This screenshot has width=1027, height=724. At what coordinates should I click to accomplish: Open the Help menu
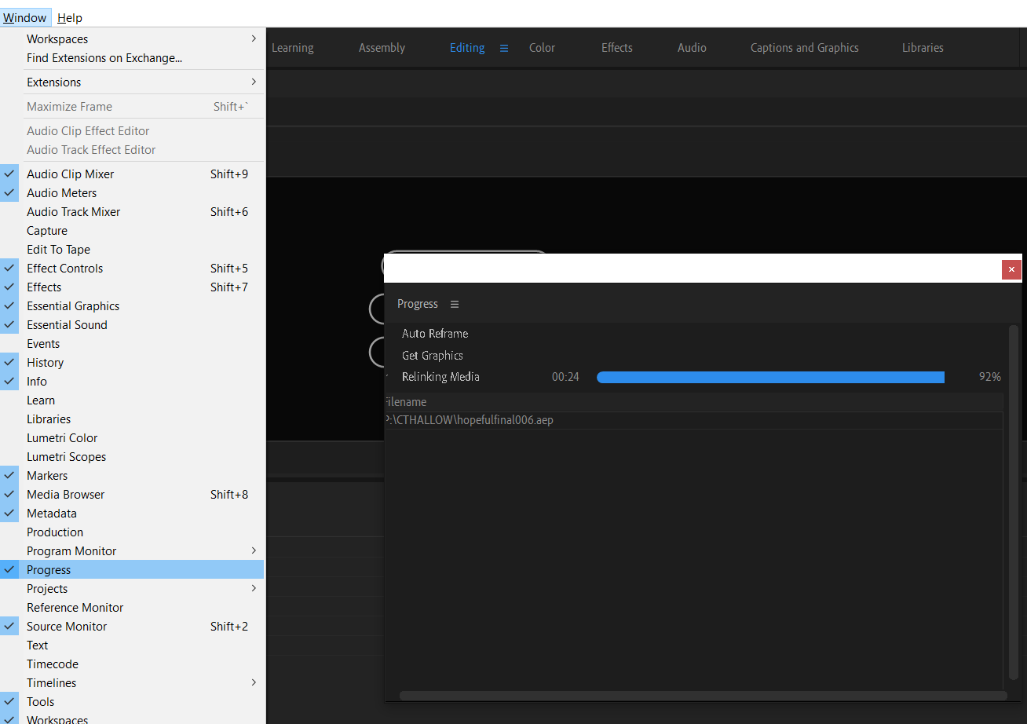pyautogui.click(x=69, y=17)
